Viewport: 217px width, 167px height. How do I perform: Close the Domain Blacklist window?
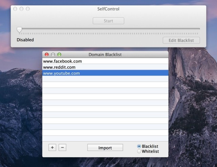point(47,55)
